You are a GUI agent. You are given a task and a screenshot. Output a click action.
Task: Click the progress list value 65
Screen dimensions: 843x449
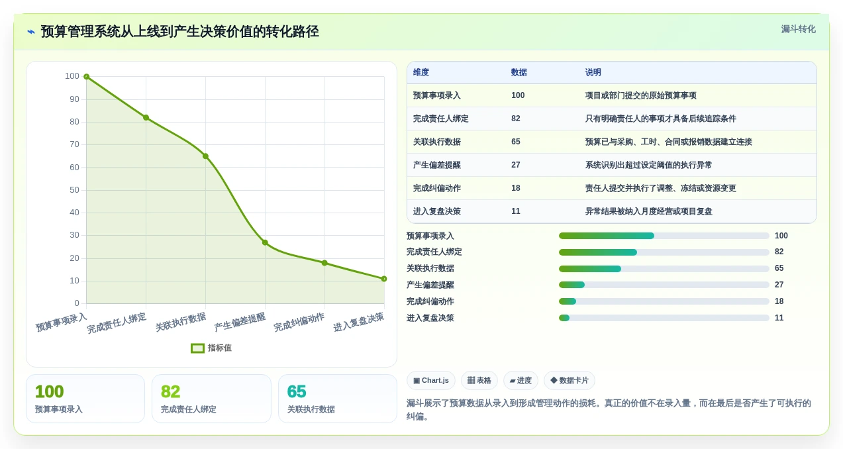(x=779, y=268)
